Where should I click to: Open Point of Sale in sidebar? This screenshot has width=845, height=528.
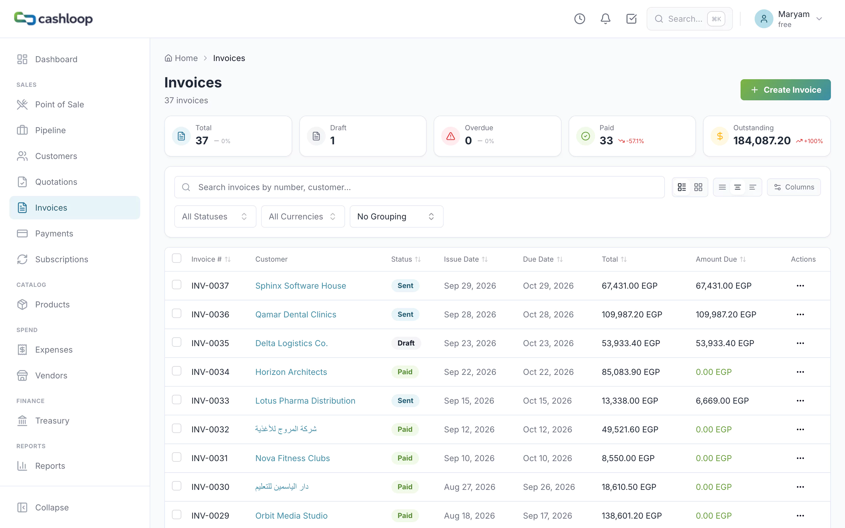[75, 104]
